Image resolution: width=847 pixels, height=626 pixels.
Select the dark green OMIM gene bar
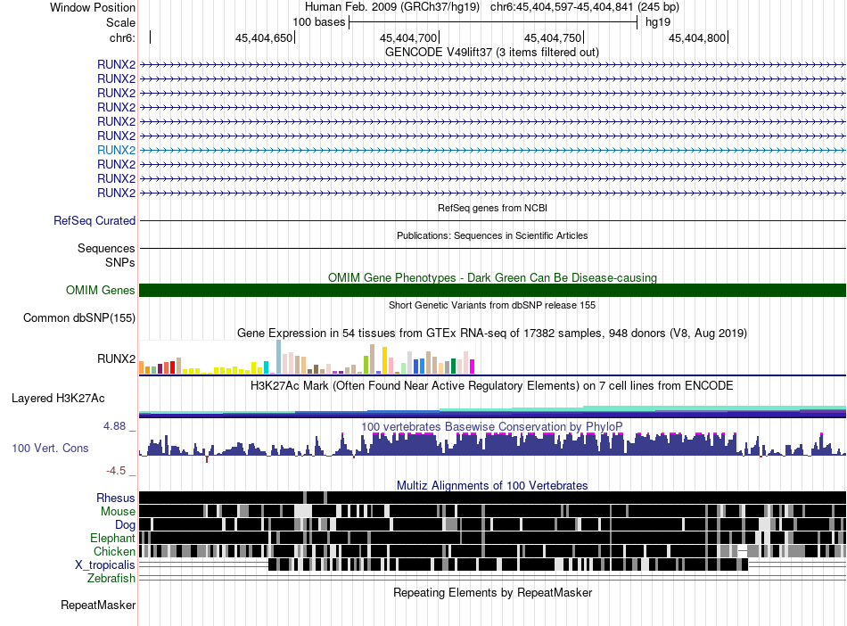(x=492, y=290)
